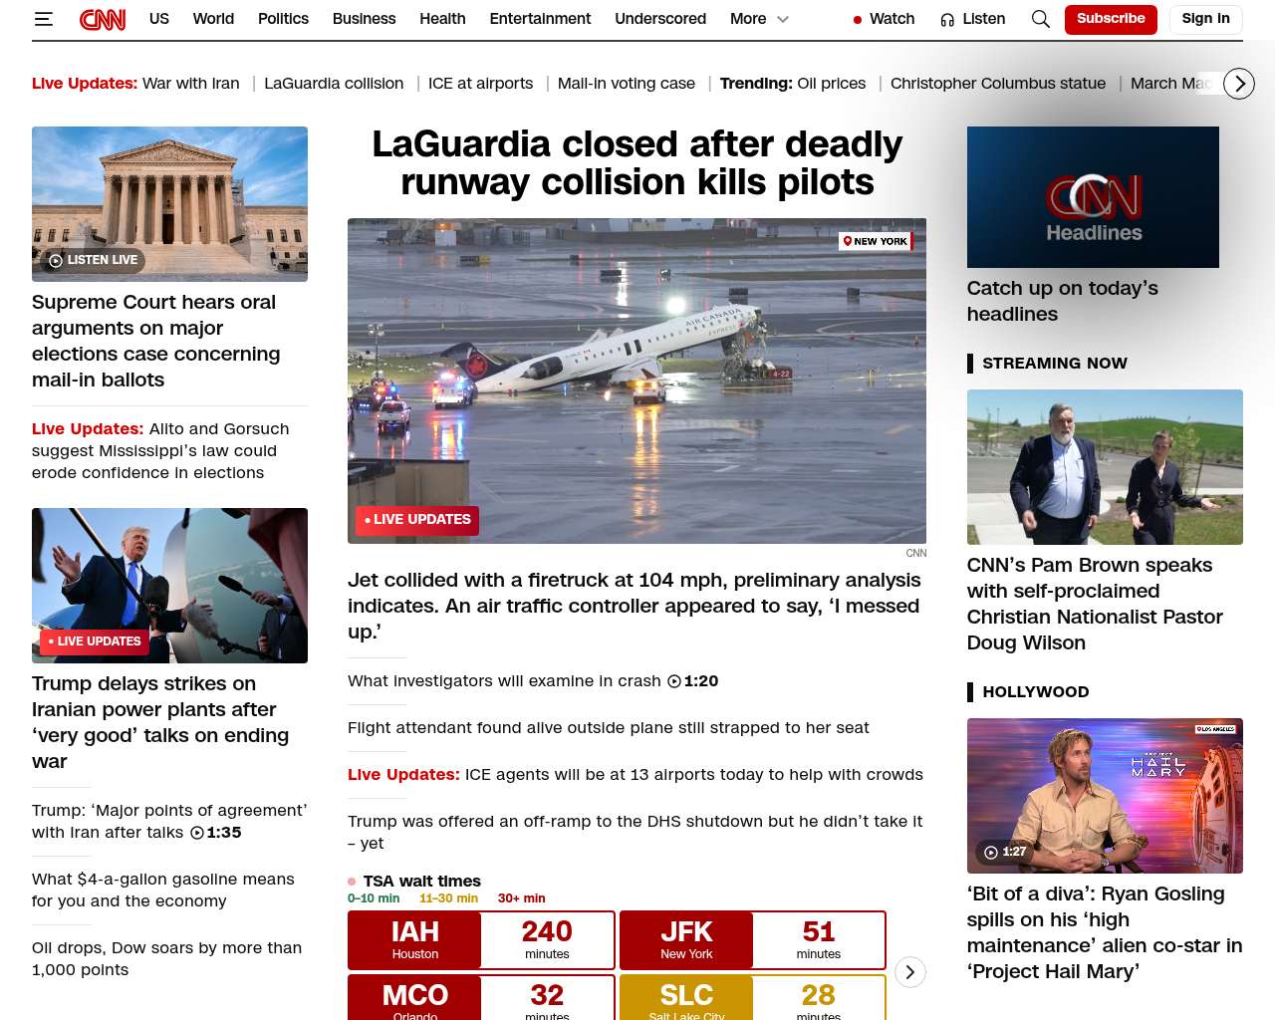Open the Oil prices trending link

pyautogui.click(x=831, y=84)
